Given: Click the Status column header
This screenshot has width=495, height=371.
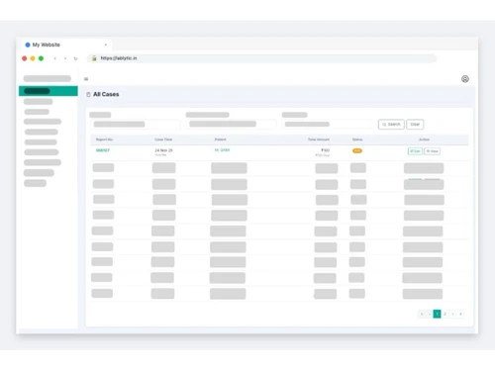Looking at the screenshot, I should tap(357, 139).
